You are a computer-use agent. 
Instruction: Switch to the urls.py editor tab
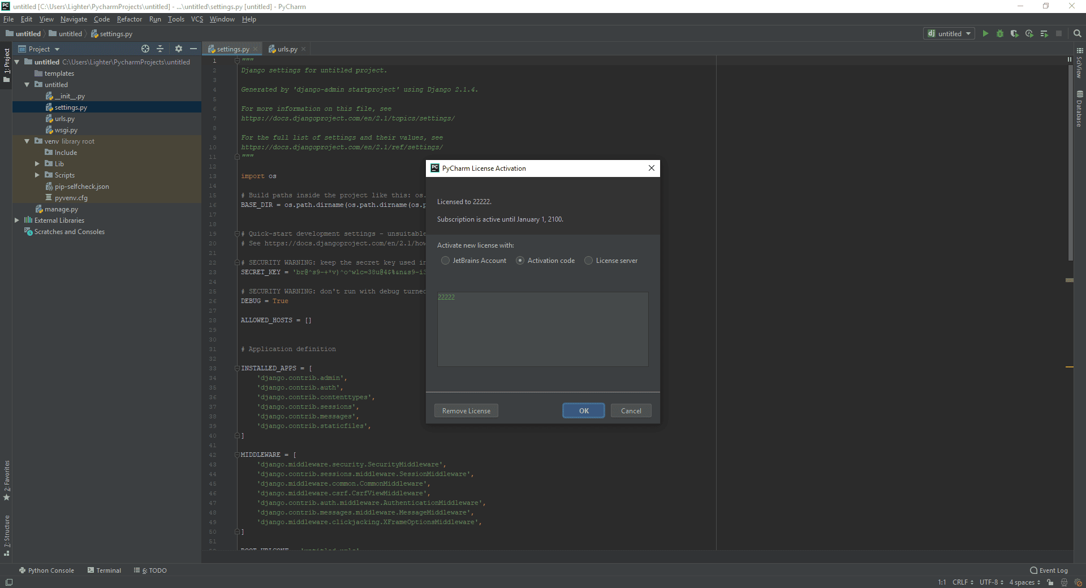[x=287, y=49]
